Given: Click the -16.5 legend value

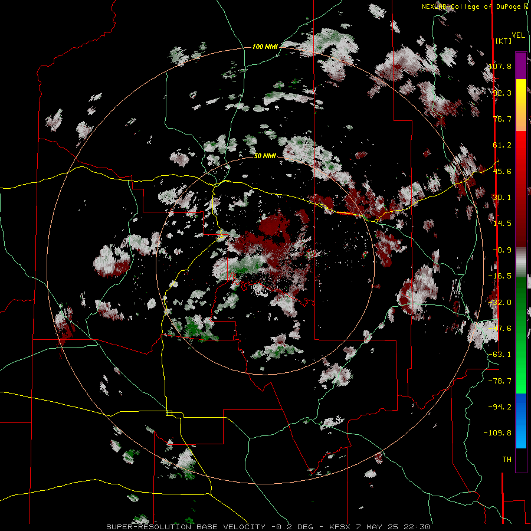Looking at the screenshot, I should pos(500,276).
